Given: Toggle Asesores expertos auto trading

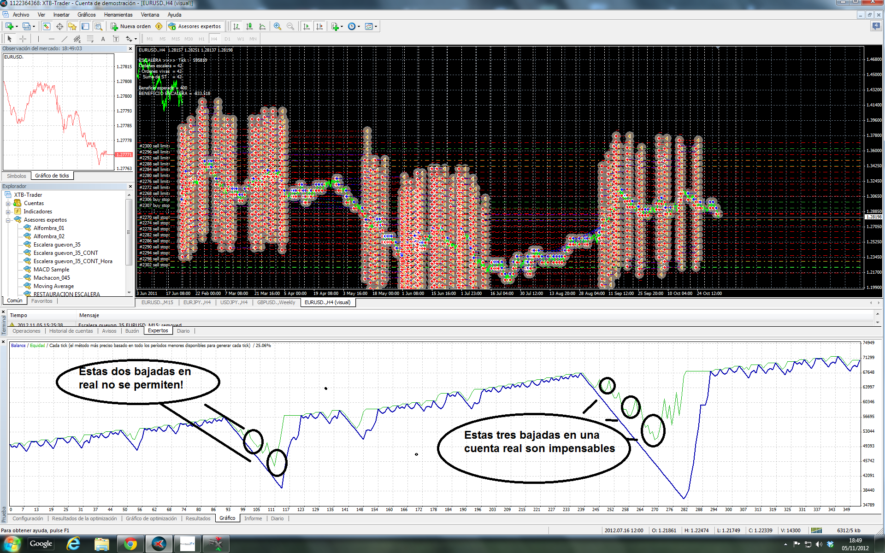Looking at the screenshot, I should pyautogui.click(x=195, y=26).
